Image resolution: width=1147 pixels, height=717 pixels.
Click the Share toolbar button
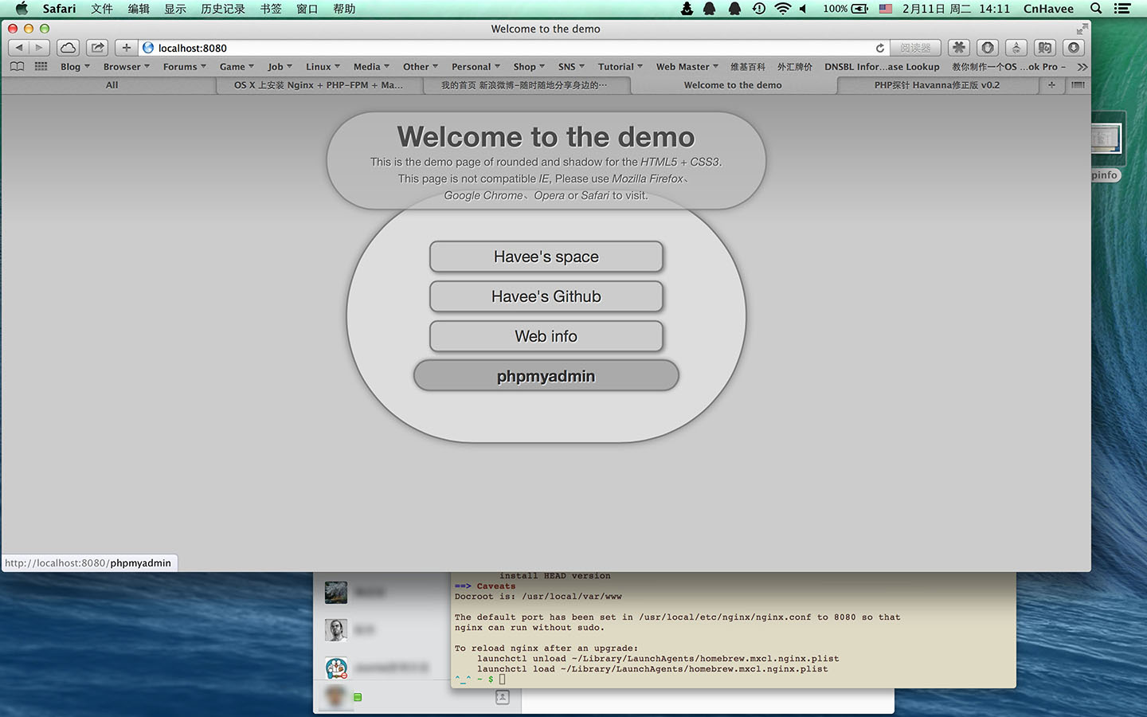coord(98,48)
